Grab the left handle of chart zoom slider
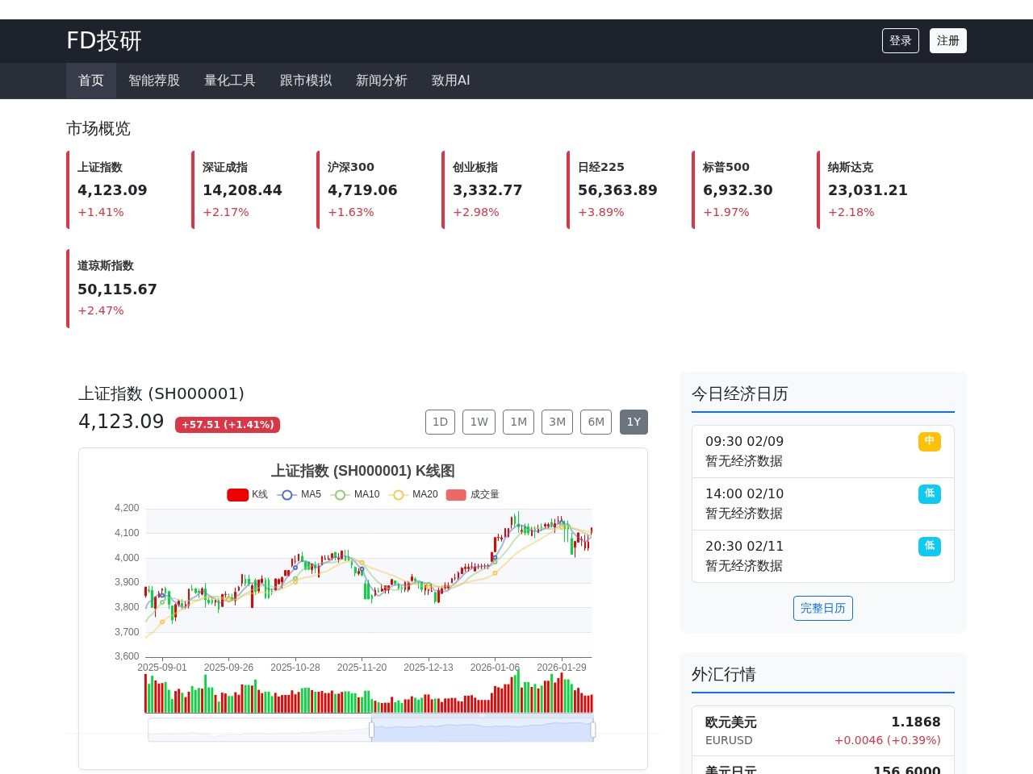1033x774 pixels. (372, 730)
